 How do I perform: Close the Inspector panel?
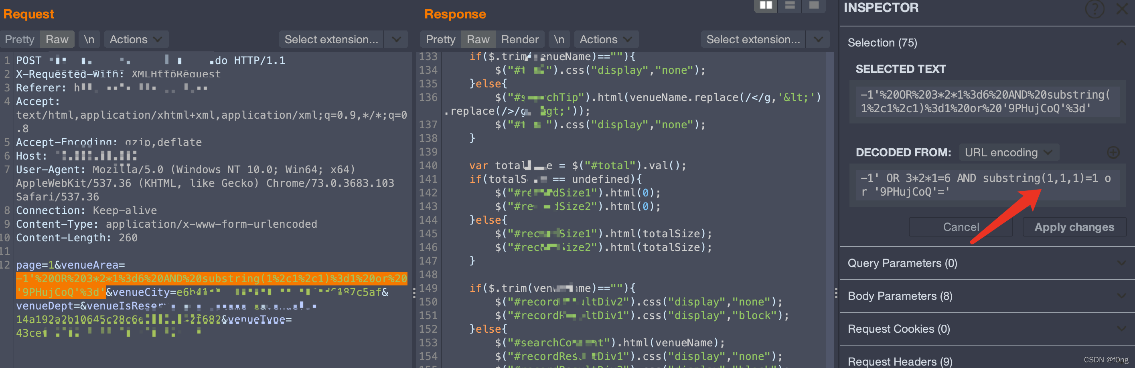tap(1122, 9)
